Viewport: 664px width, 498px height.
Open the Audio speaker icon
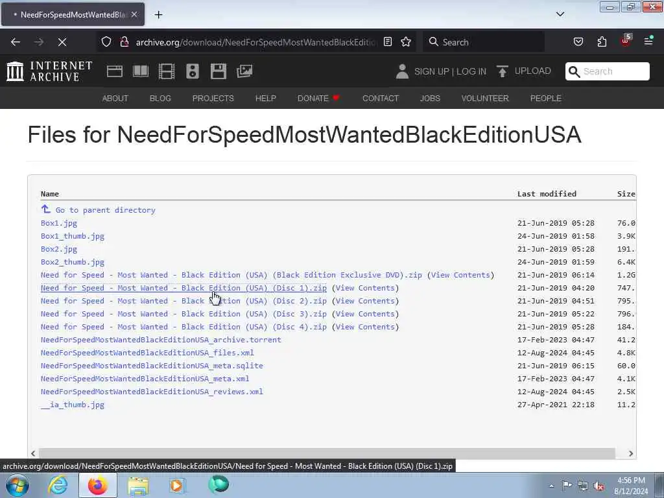pyautogui.click(x=192, y=71)
